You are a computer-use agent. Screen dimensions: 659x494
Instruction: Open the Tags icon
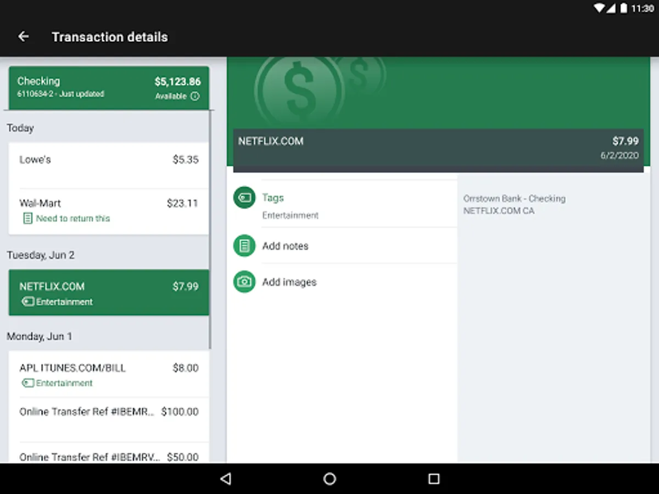[x=244, y=198]
